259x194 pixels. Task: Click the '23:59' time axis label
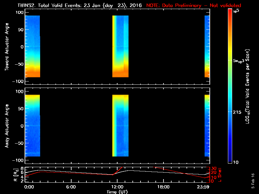203,187
